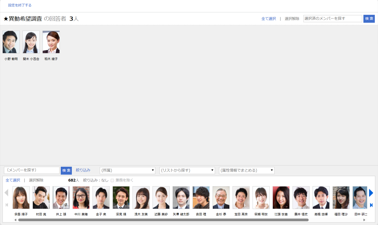Go to previous page of member photos
This screenshot has width=378, height=225.
(x=7, y=193)
